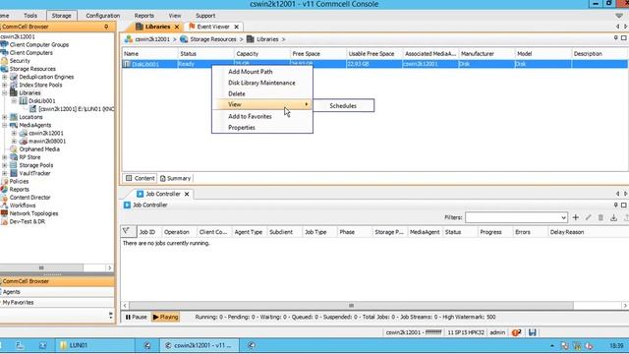Click the alert icon in status bar
Image resolution: width=629 pixels, height=354 pixels.
pyautogui.click(x=516, y=332)
